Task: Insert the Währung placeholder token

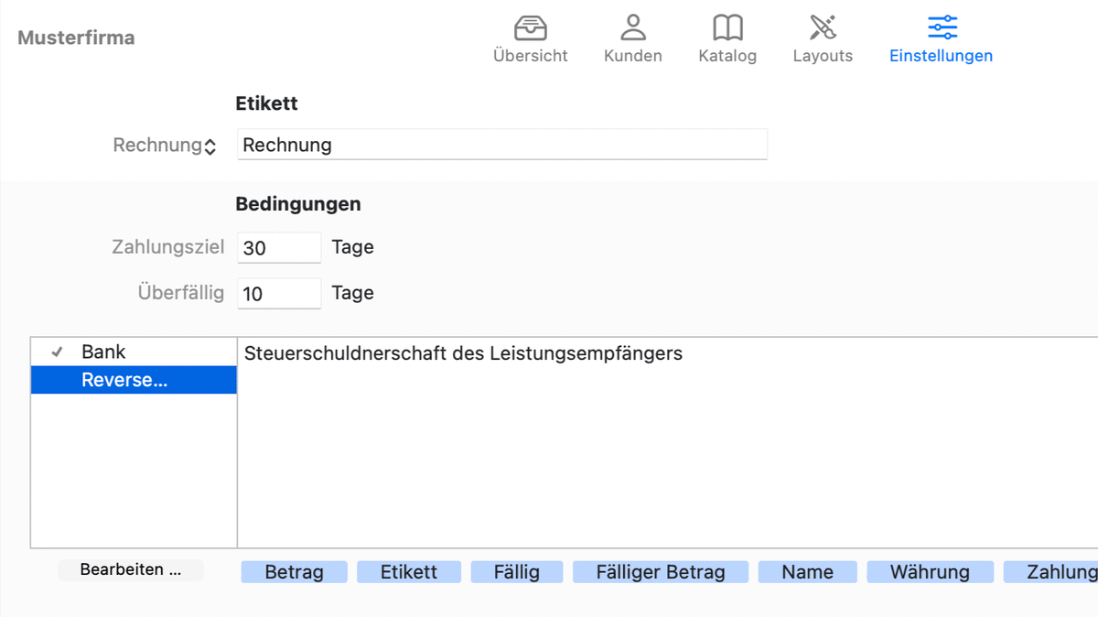Action: click(930, 572)
